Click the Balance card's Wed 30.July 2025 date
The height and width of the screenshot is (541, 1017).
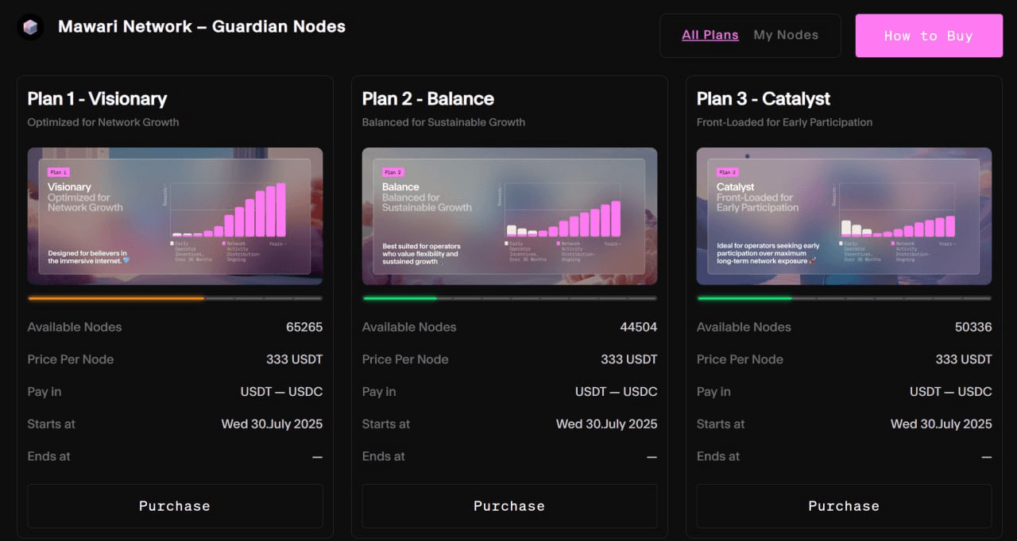[x=606, y=424]
